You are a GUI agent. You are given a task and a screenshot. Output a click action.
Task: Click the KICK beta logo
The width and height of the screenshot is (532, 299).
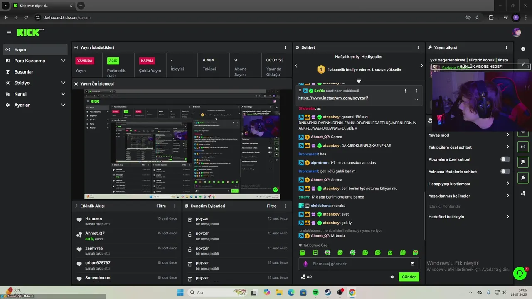coord(30,32)
